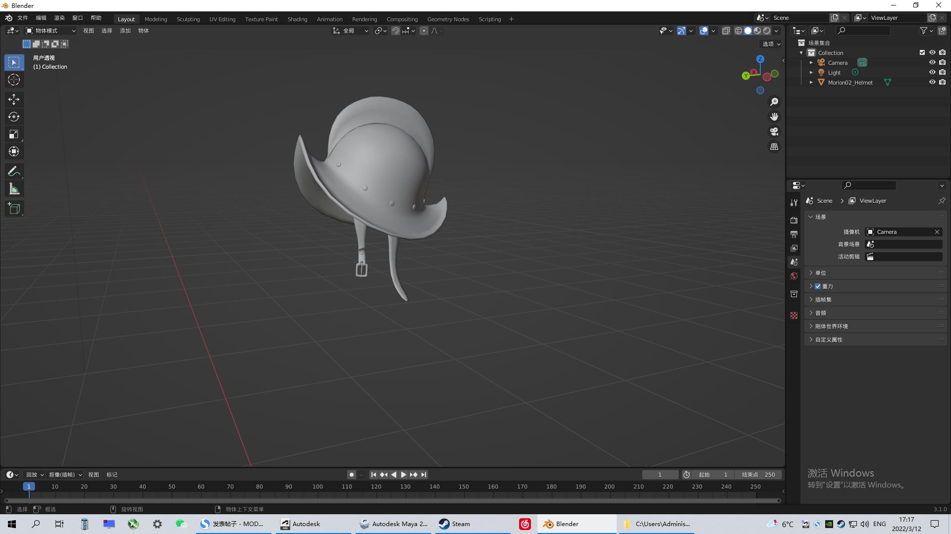Viewport: 951px width, 534px height.
Task: Click the Z axis on the navigation gizmo
Action: coord(760,59)
